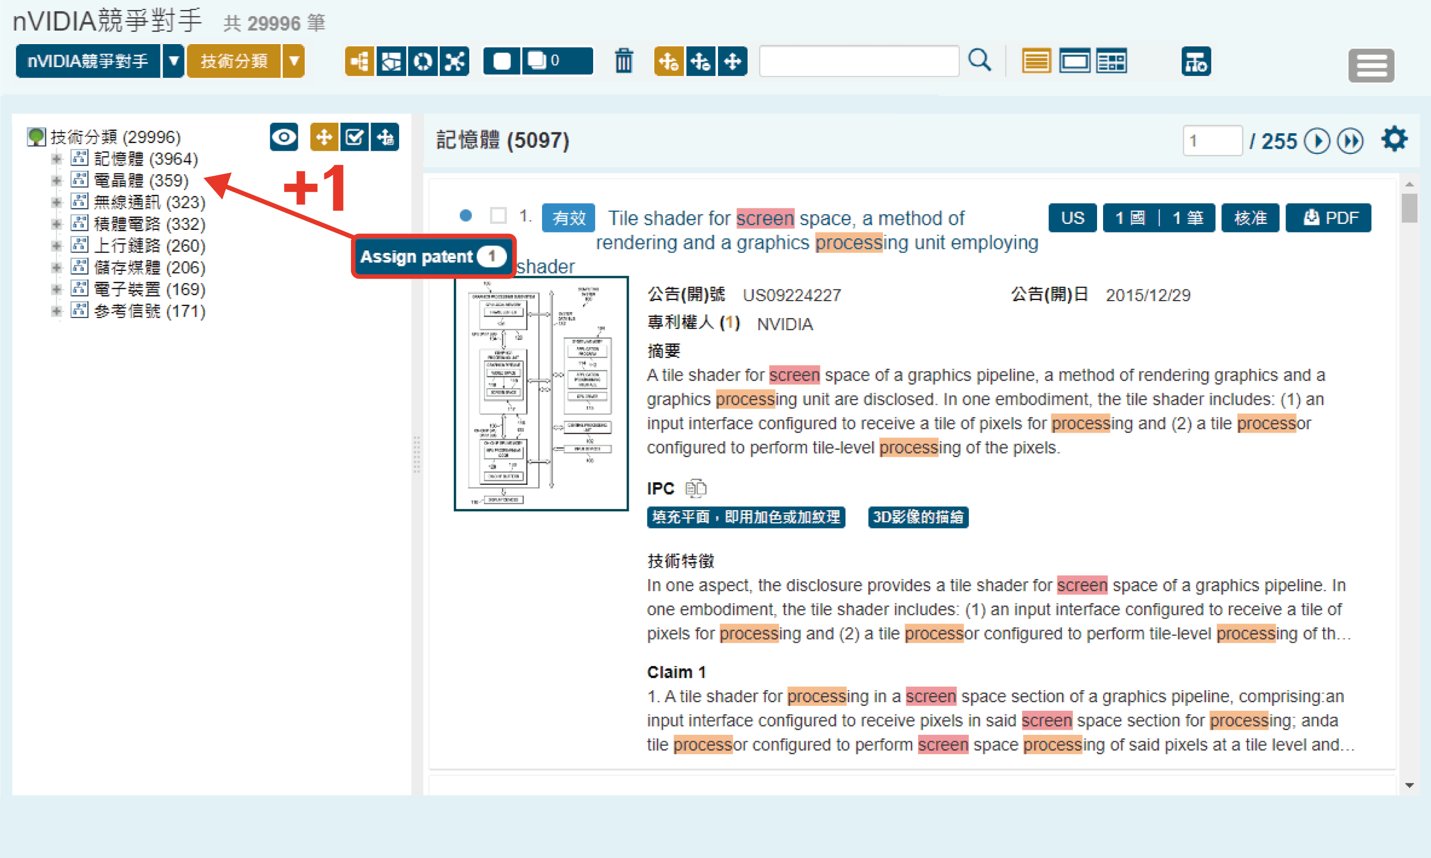Click the magnifier search icon
Viewport: 1431px width, 858px height.
pyautogui.click(x=979, y=60)
